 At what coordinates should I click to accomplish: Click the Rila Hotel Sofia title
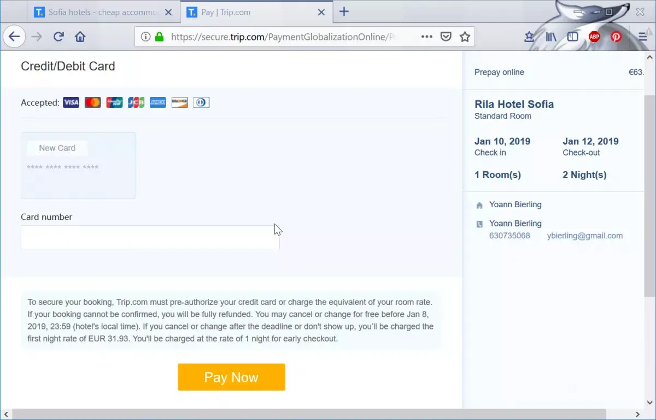[x=514, y=104]
